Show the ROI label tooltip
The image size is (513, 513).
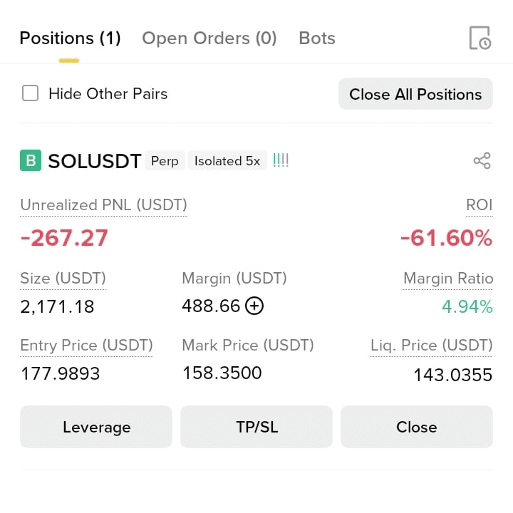480,205
